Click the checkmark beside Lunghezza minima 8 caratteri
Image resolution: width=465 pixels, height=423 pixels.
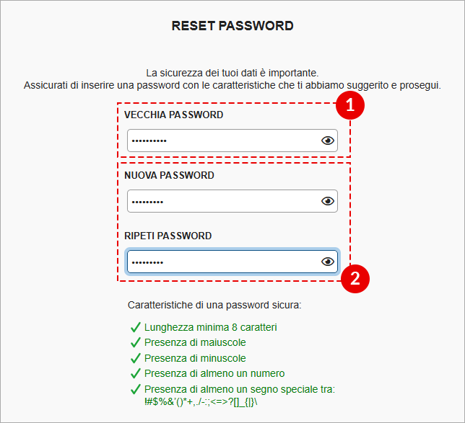136,327
